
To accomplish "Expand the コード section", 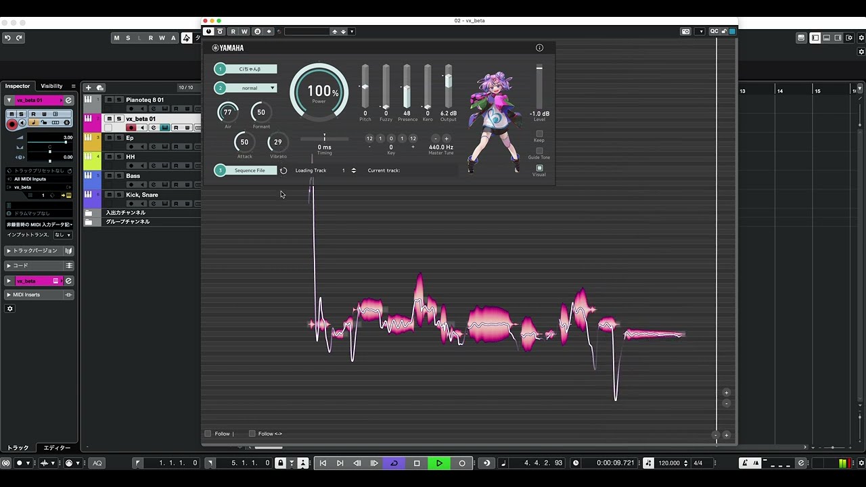I will coord(9,266).
